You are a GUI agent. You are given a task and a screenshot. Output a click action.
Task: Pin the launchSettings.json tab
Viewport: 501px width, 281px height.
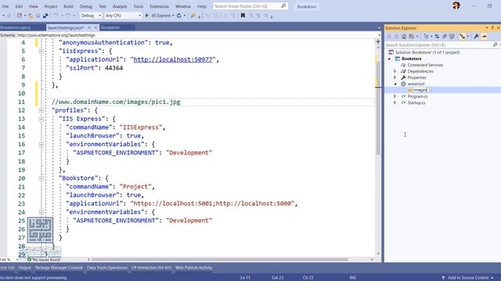89,28
